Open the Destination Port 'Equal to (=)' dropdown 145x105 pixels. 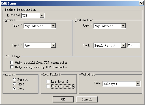coord(110,45)
